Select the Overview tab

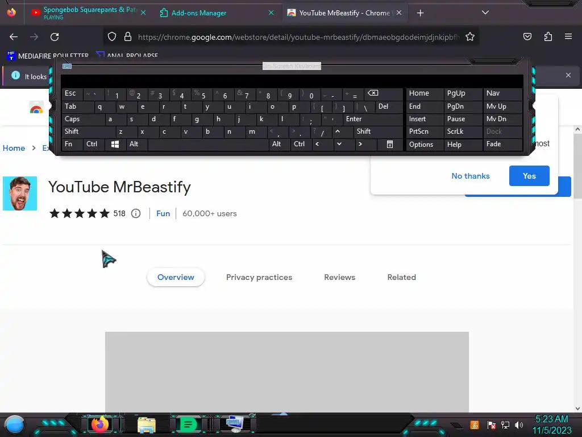176,277
